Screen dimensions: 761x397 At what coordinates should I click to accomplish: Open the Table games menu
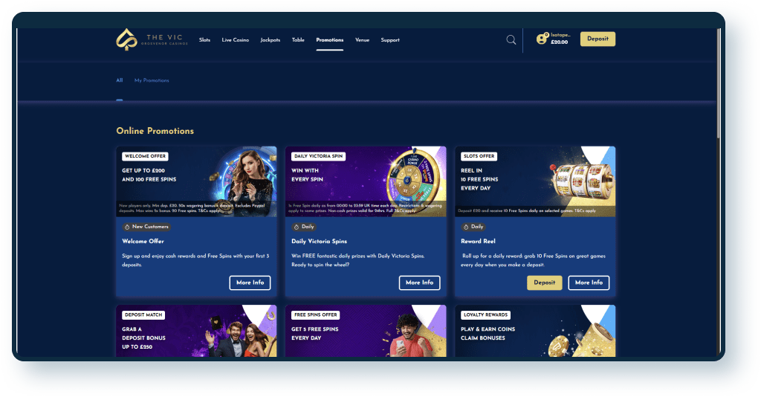coord(298,40)
